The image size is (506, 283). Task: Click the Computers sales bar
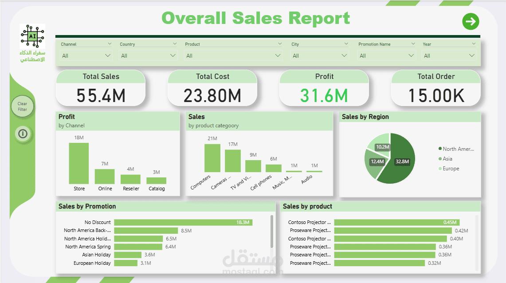(212, 158)
